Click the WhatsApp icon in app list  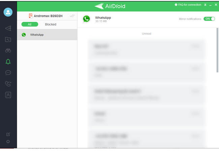pyautogui.click(x=24, y=35)
